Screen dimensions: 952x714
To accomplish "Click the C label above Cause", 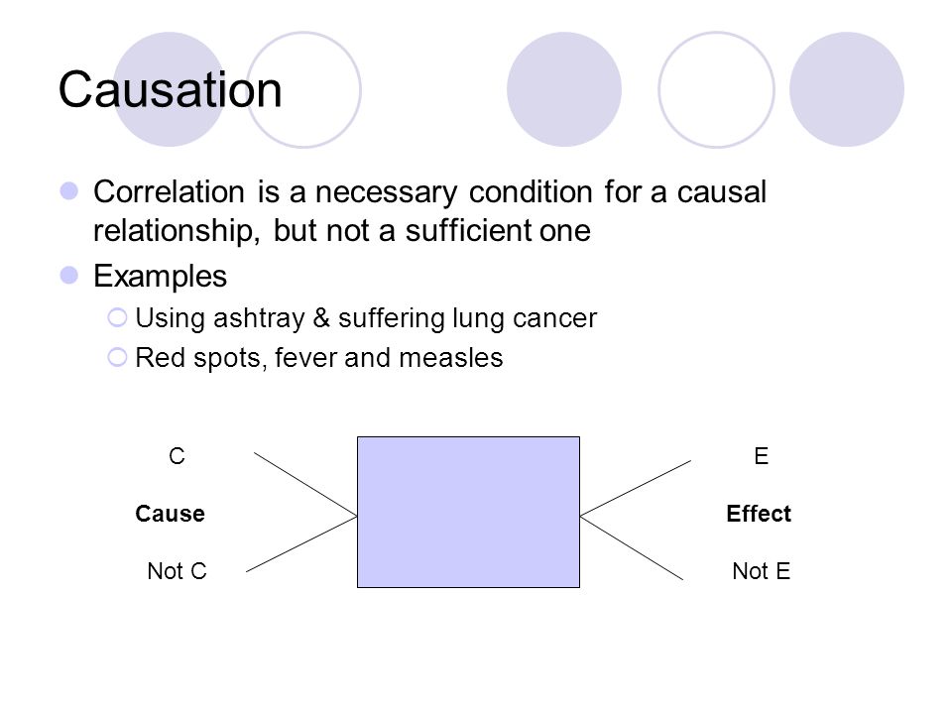I will pos(177,456).
